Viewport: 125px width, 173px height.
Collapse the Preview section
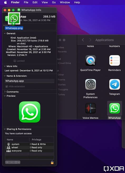[x=5, y=96]
